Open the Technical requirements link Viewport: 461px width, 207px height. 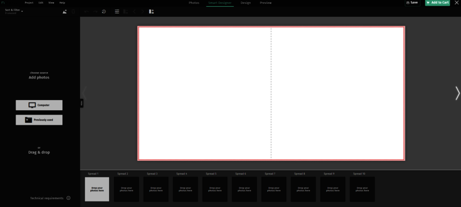pos(47,198)
